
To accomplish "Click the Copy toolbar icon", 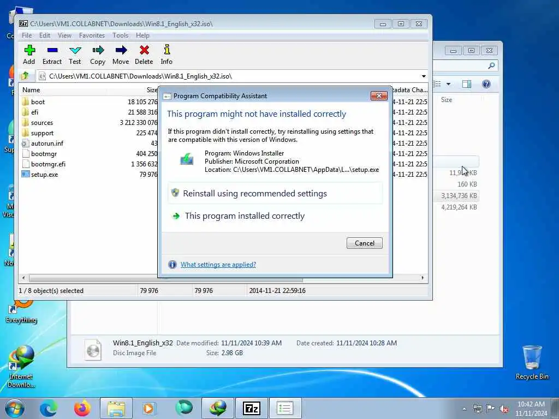I will (x=98, y=55).
